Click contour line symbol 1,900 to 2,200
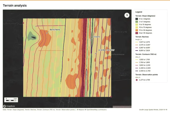Image resolution: width=170 pixels, height=113 pixels. (137, 65)
